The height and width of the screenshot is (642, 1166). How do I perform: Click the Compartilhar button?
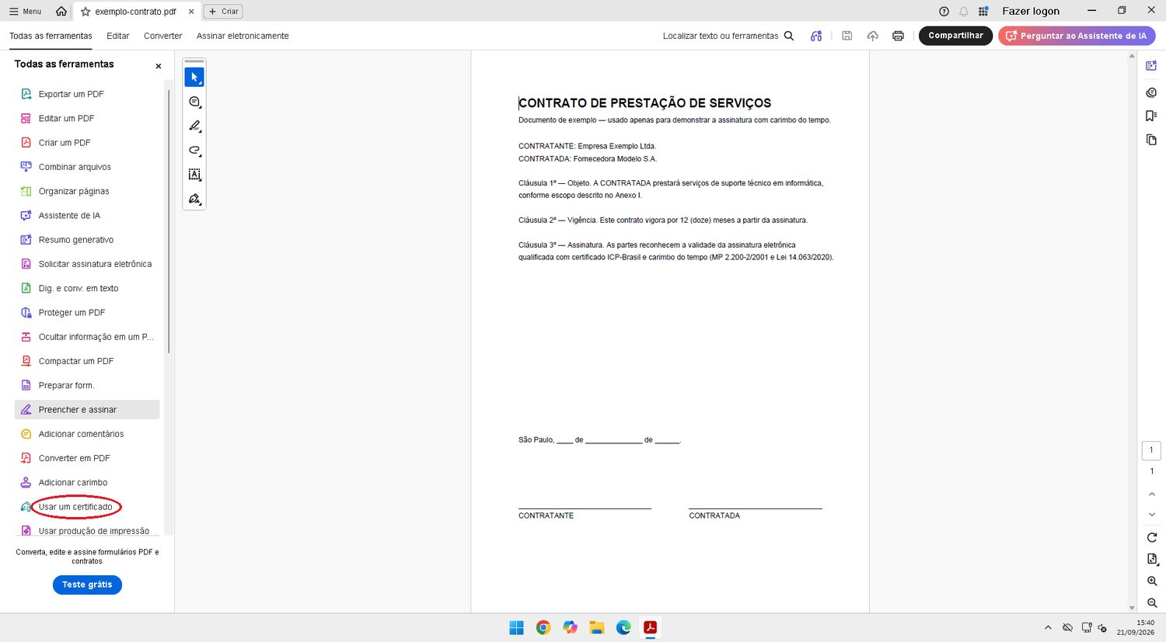click(x=955, y=36)
